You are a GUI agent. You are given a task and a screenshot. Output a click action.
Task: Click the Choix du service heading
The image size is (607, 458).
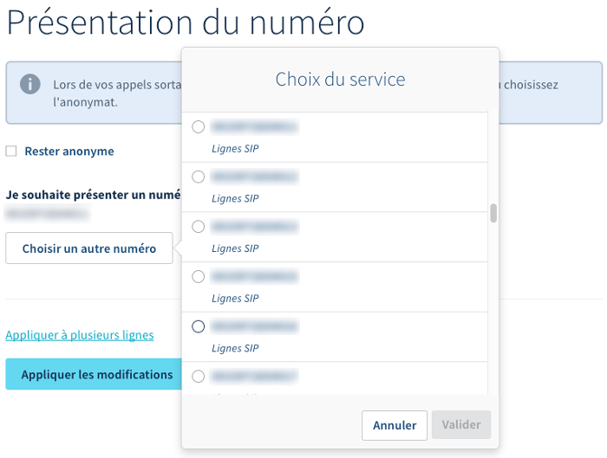tap(340, 80)
